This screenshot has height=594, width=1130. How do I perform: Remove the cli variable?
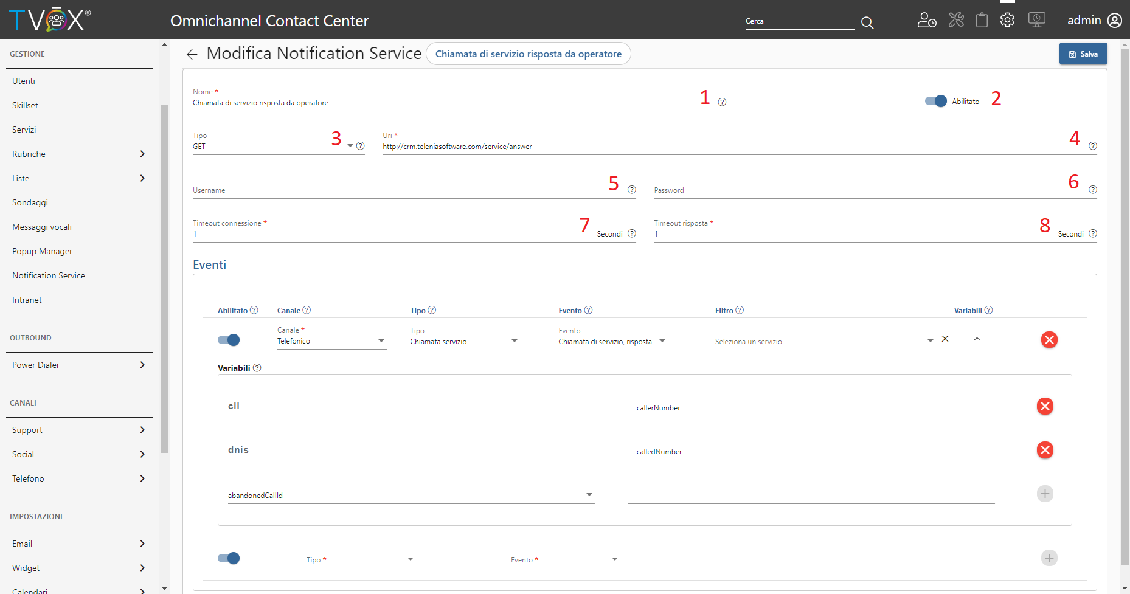click(x=1045, y=406)
